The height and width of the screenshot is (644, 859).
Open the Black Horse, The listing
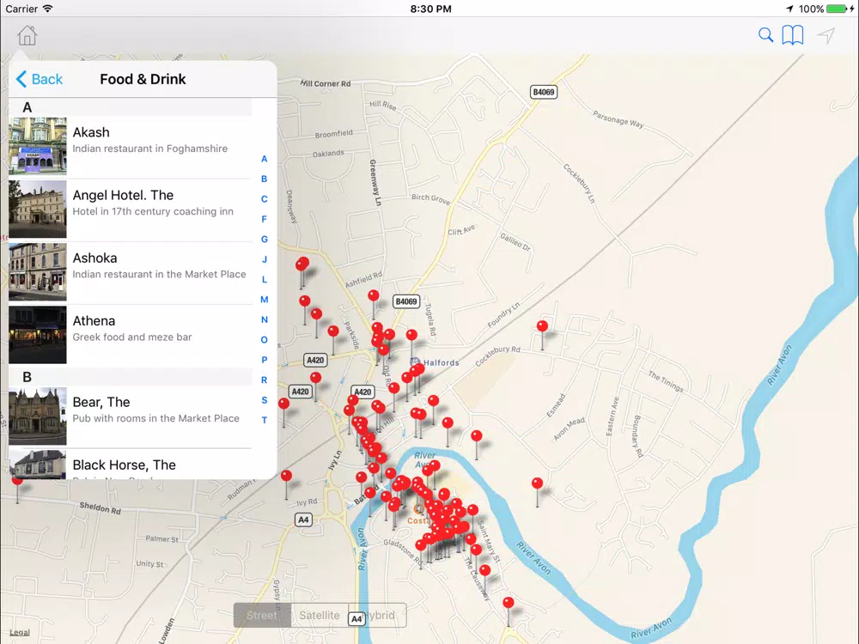[x=131, y=465]
